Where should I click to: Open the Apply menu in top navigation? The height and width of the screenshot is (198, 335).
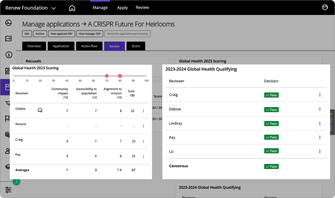(122, 8)
